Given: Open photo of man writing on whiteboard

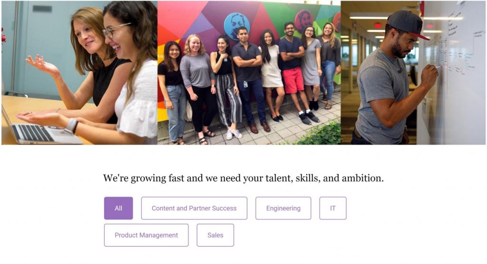Looking at the screenshot, I should click(413, 73).
